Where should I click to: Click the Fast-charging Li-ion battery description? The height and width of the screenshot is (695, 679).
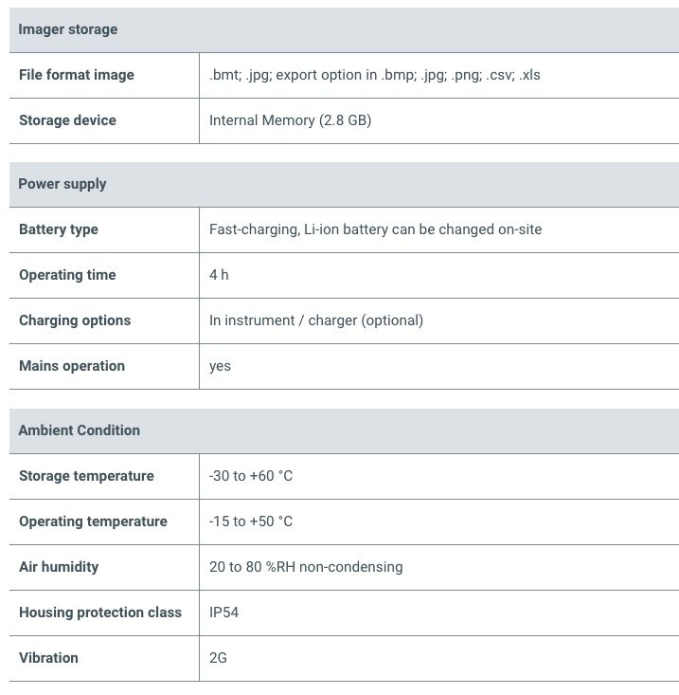[x=375, y=229]
